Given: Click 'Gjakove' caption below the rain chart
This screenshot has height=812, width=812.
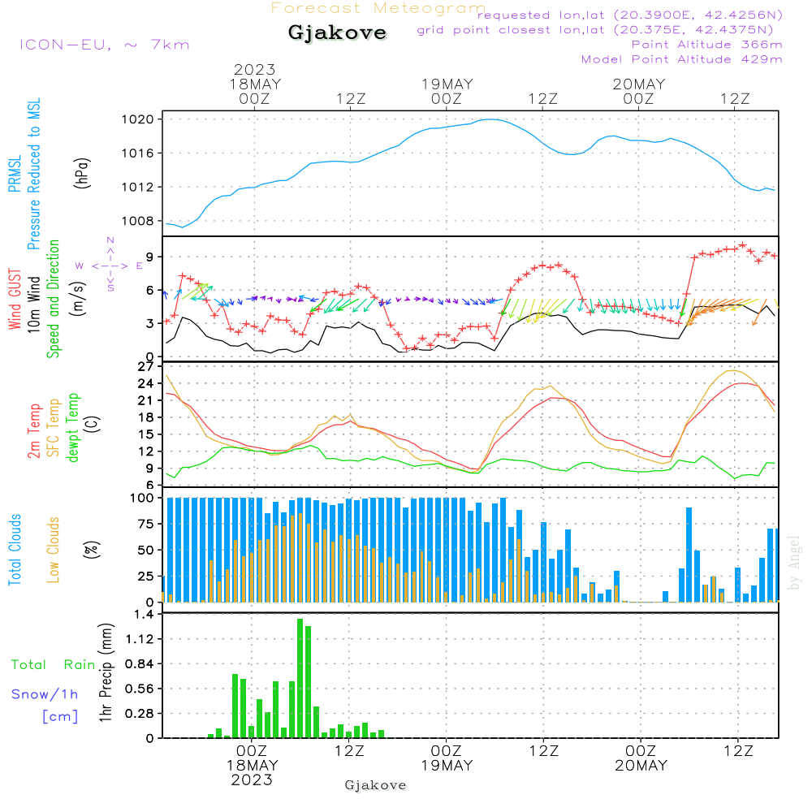Looking at the screenshot, I should tap(375, 785).
